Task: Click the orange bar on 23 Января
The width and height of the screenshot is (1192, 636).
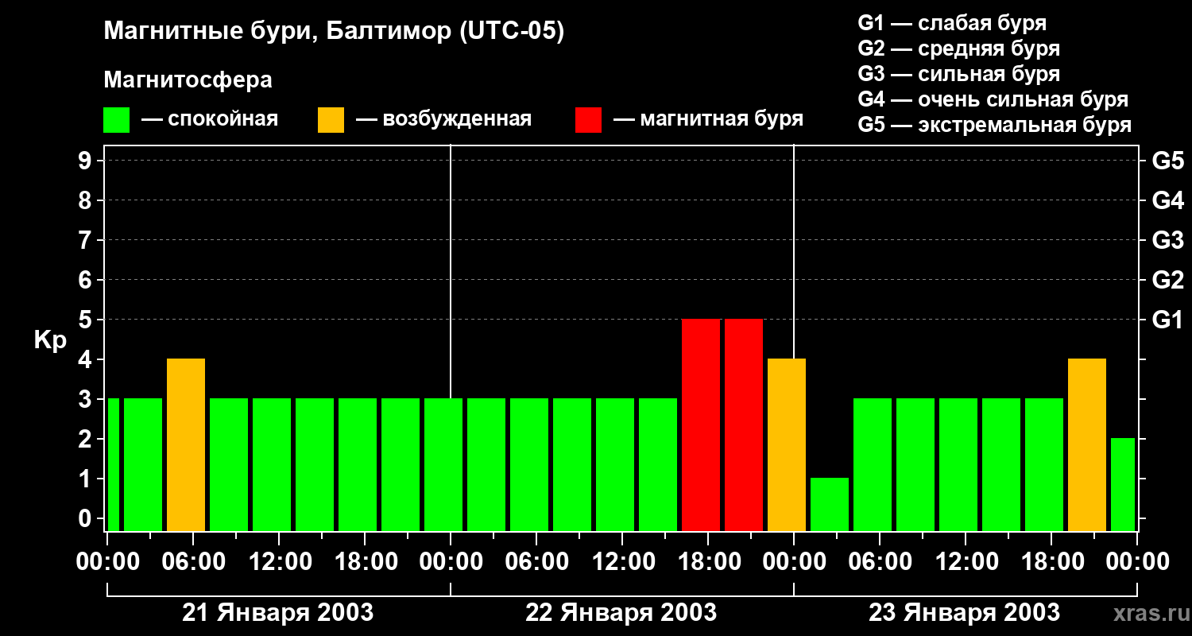Action: (x=1087, y=444)
